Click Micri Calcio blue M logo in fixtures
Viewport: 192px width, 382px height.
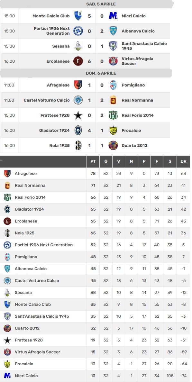(x=113, y=16)
